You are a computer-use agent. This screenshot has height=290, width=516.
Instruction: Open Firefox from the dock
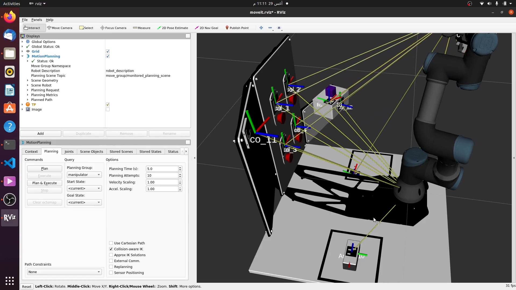10,17
